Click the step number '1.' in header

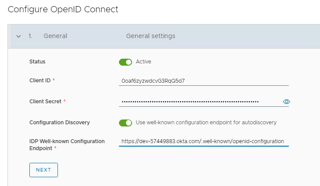(30, 36)
